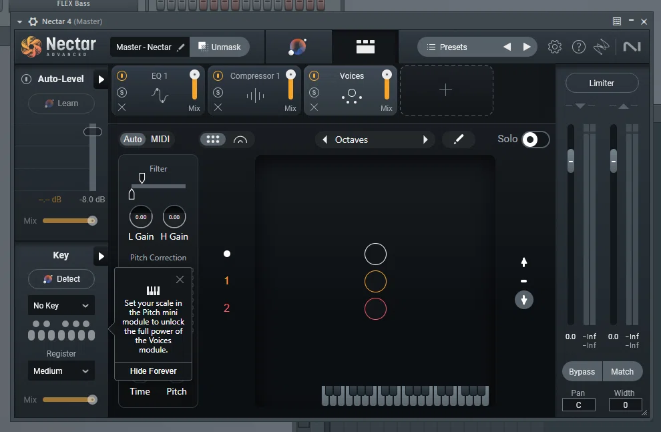Adjust the EQ 1 Mix slider
The width and height of the screenshot is (661, 432).
194,84
